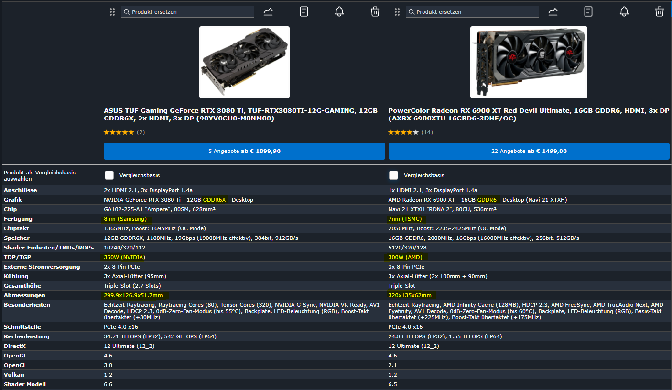This screenshot has width=672, height=390.
Task: Open price history chart for PowerColor RX 6900 XT
Action: pyautogui.click(x=553, y=11)
